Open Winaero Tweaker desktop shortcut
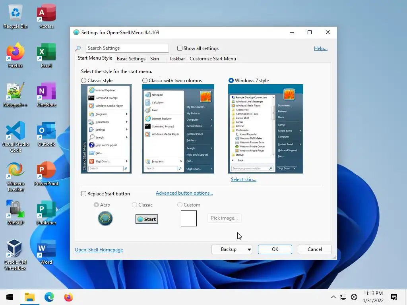 coord(16,177)
